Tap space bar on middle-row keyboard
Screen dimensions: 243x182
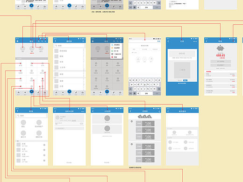[146, 93]
